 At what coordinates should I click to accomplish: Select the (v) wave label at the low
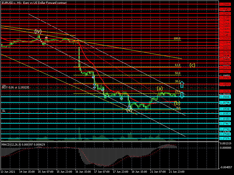coord(129,110)
